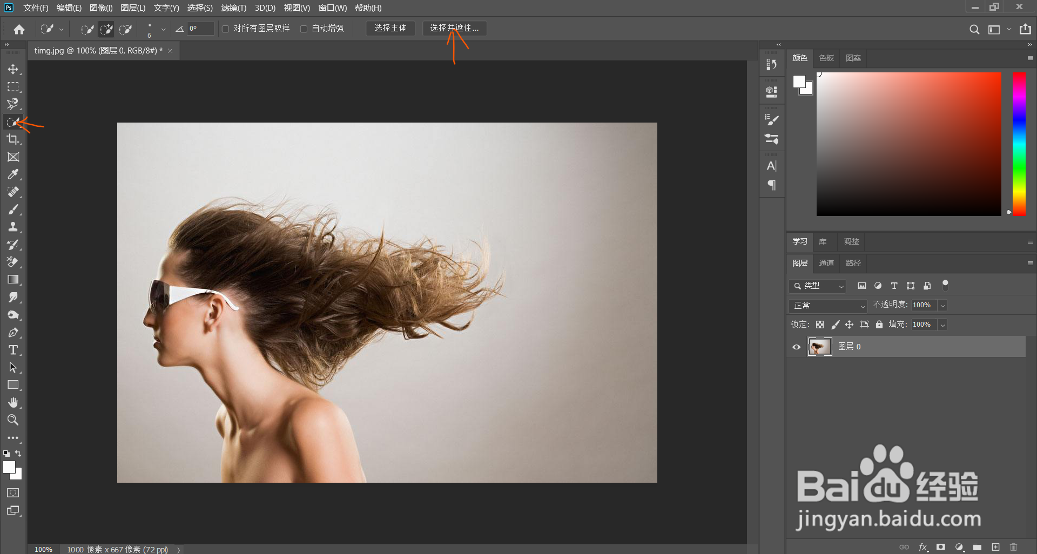Select the Hand tool
The width and height of the screenshot is (1037, 554).
click(13, 402)
